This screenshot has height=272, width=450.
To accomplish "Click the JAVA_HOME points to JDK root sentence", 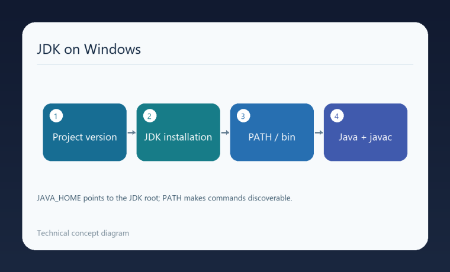I will [x=165, y=198].
